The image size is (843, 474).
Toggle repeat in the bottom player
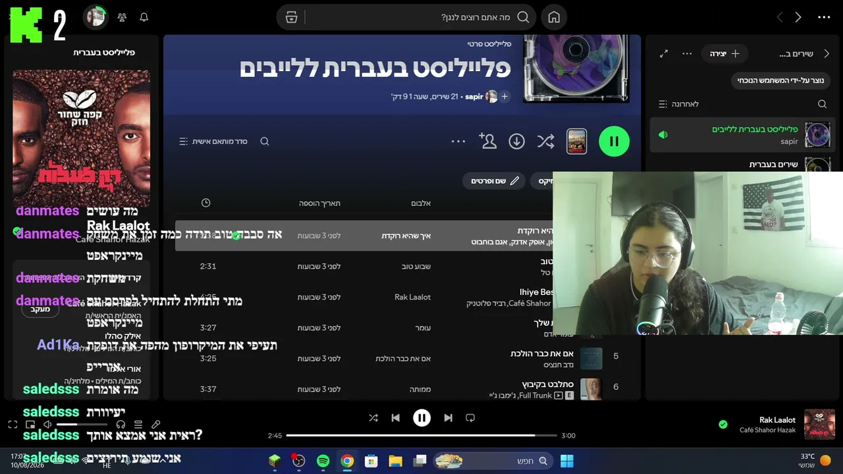click(470, 417)
